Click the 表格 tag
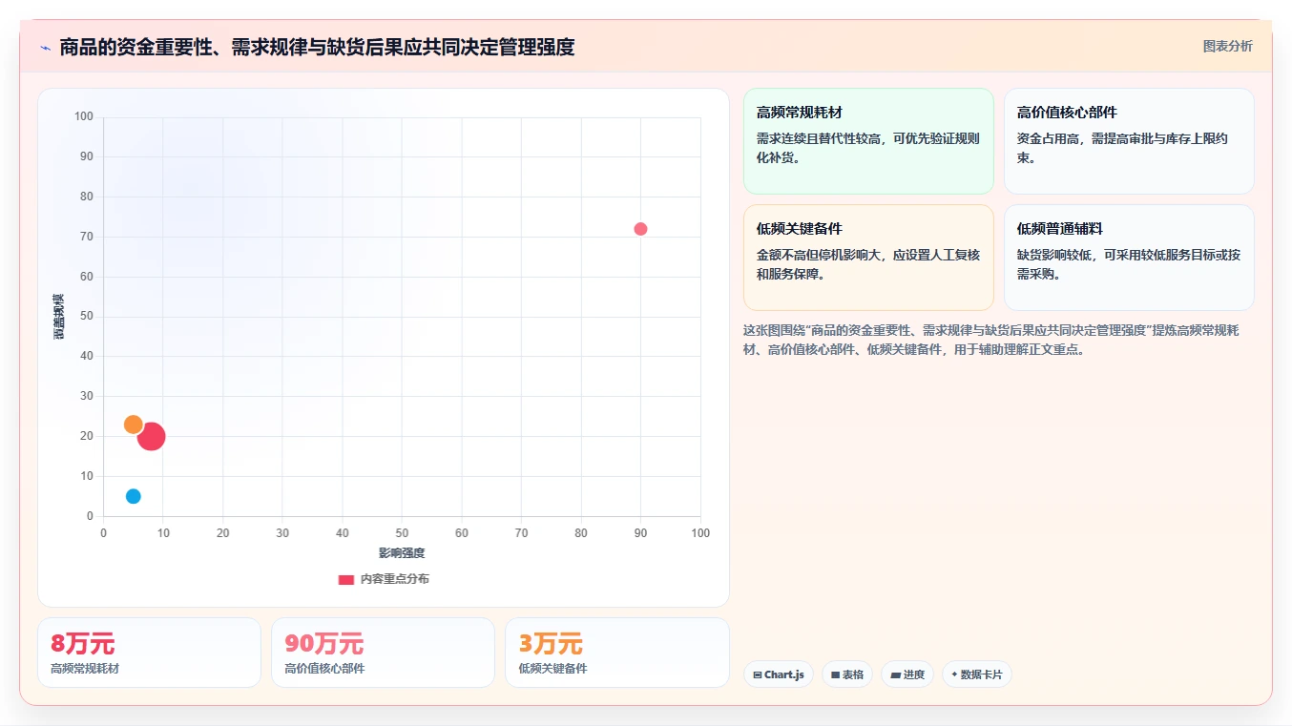The height and width of the screenshot is (726, 1292). coord(846,674)
